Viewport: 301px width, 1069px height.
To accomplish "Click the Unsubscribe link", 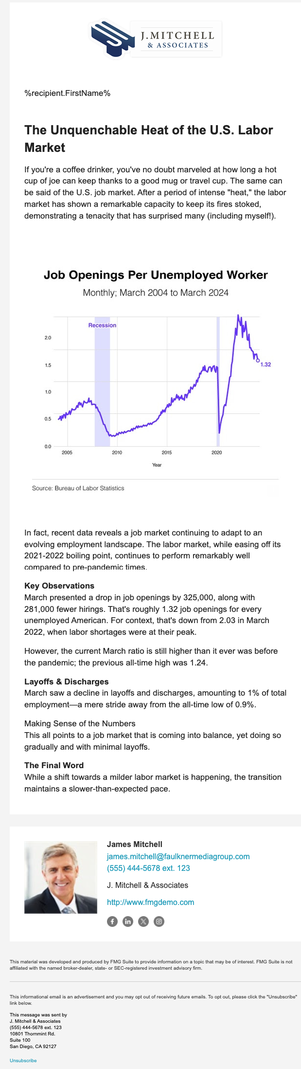I will tap(23, 1060).
